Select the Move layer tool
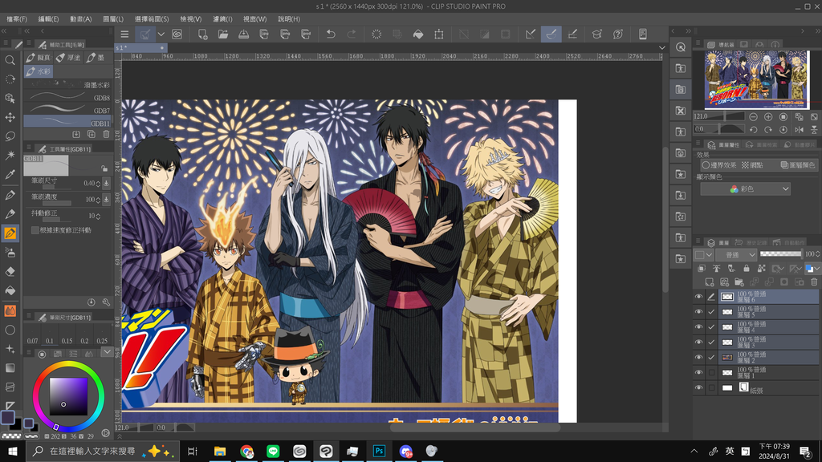The width and height of the screenshot is (822, 462). 10,117
